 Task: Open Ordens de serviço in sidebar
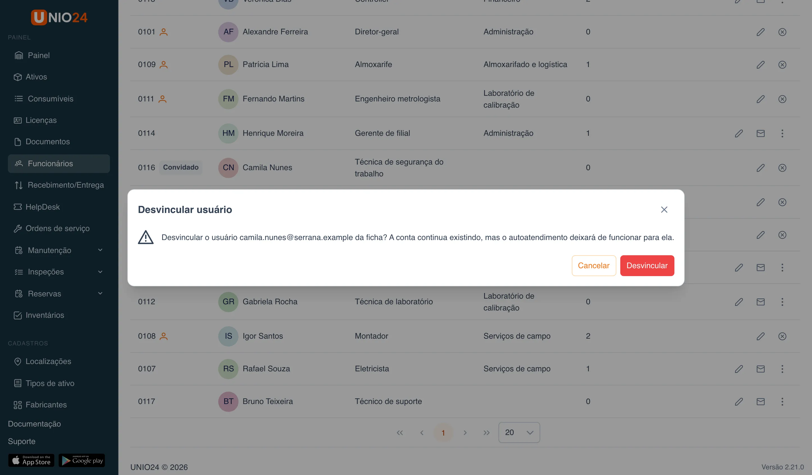tap(59, 228)
